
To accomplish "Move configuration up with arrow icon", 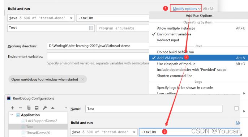I will point(53,108).
